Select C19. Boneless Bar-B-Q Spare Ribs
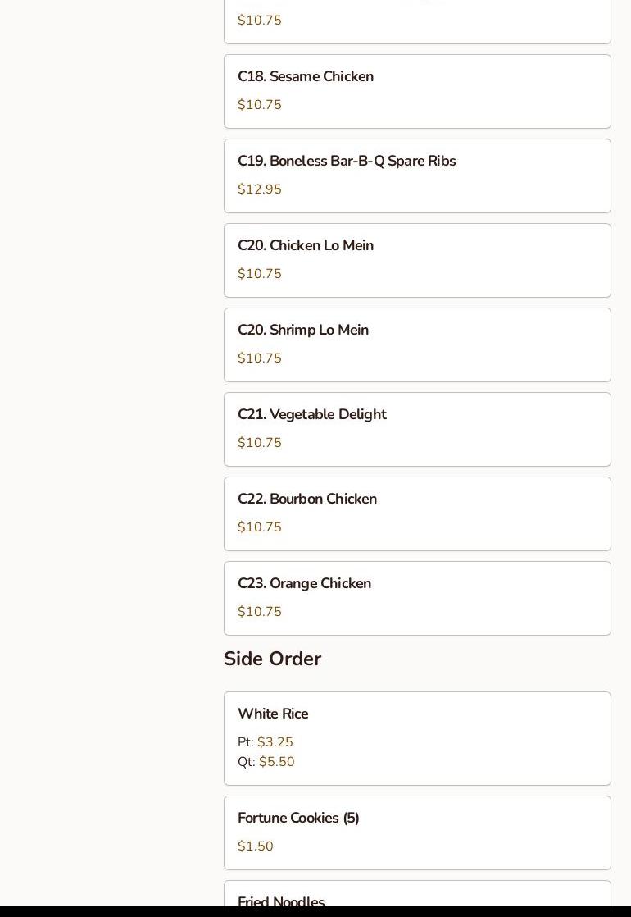Image resolution: width=631 pixels, height=917 pixels. click(x=417, y=176)
